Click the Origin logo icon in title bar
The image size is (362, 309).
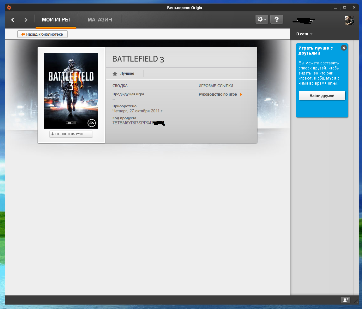click(x=9, y=8)
